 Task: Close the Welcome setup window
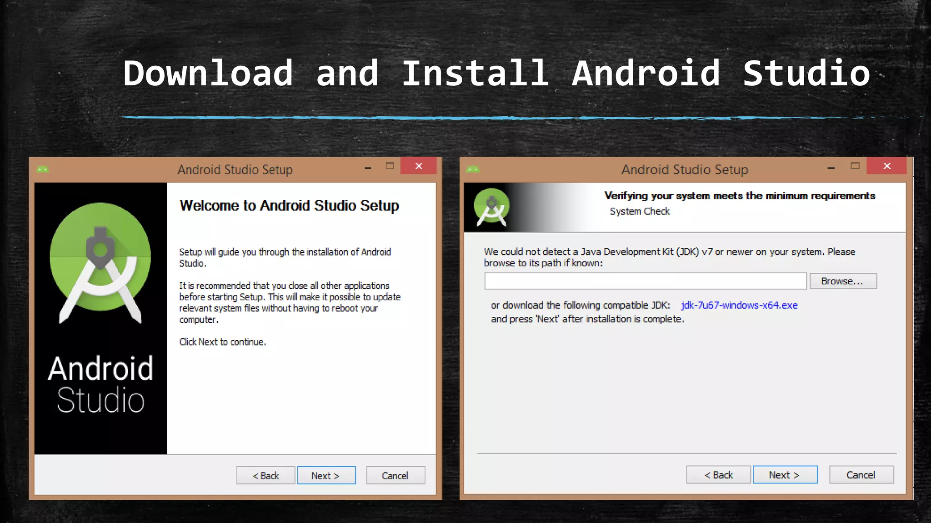click(x=419, y=166)
